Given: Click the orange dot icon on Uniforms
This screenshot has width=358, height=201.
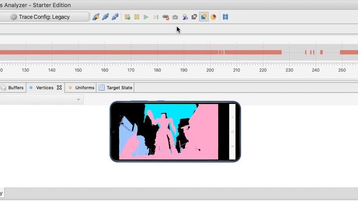Looking at the screenshot, I should (x=70, y=88).
